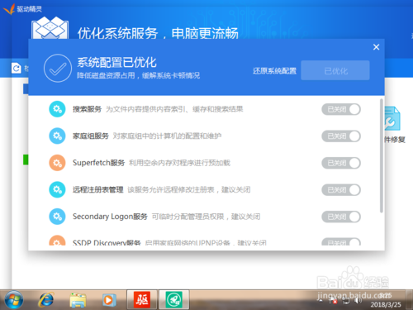
Task: Click the wrench repair icon in background window
Action: 392,119
